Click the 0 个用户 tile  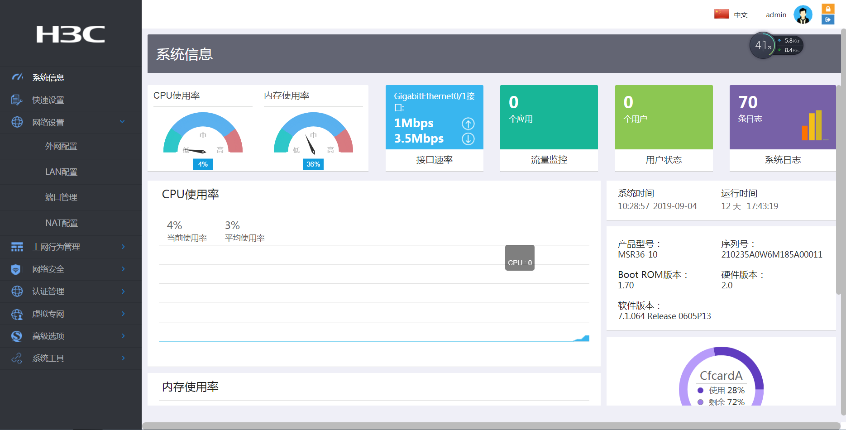tap(664, 117)
